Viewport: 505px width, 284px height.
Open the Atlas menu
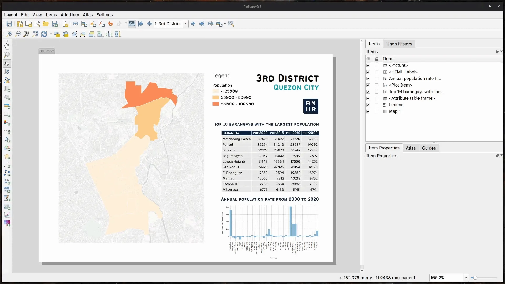tap(88, 15)
